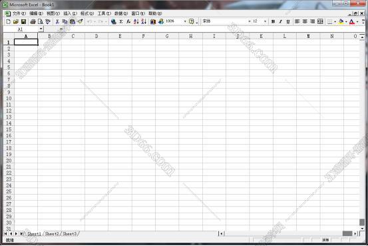
Task: Open the 数据 (Data) menu
Action: click(121, 13)
